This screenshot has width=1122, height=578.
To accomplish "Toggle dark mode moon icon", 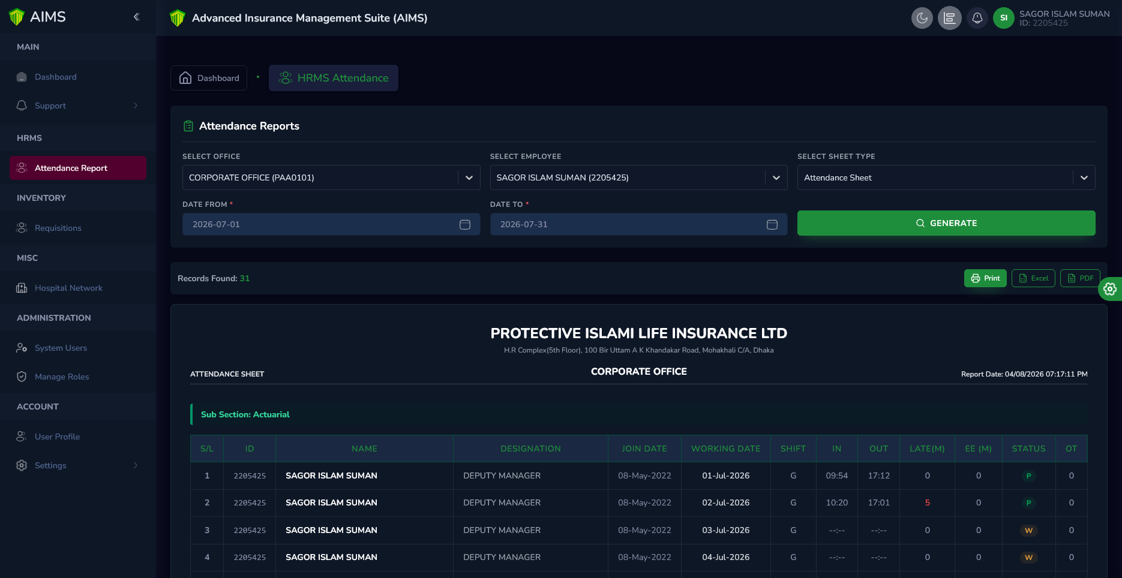I will pyautogui.click(x=922, y=18).
